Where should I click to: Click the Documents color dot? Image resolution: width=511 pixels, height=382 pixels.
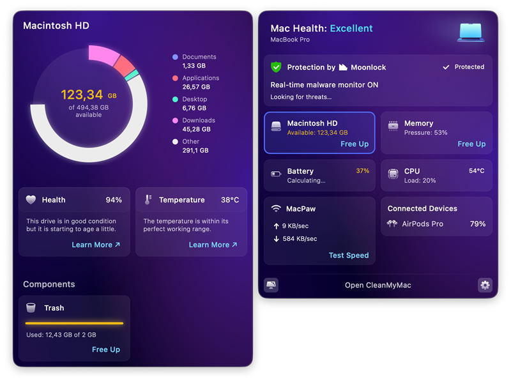[x=175, y=57]
